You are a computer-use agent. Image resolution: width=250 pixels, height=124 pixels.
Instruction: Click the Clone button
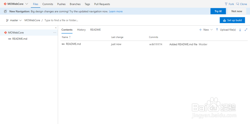(241, 4)
